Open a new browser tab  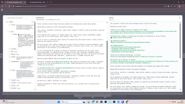51,2
